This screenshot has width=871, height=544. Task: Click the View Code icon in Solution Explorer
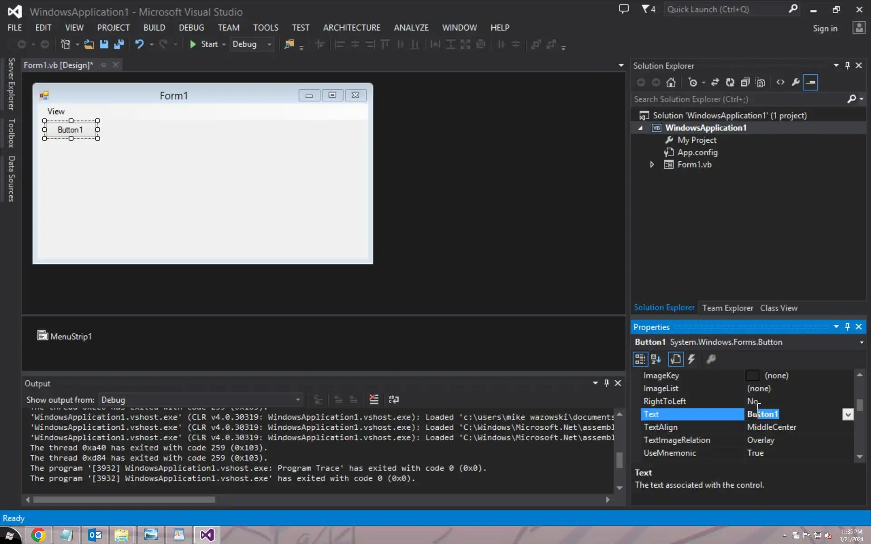[x=780, y=83]
